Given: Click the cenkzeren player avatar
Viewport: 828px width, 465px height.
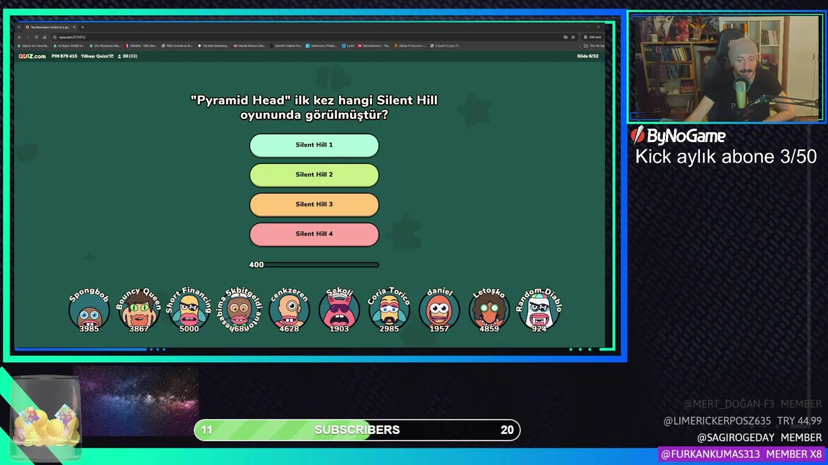Looking at the screenshot, I should (289, 310).
